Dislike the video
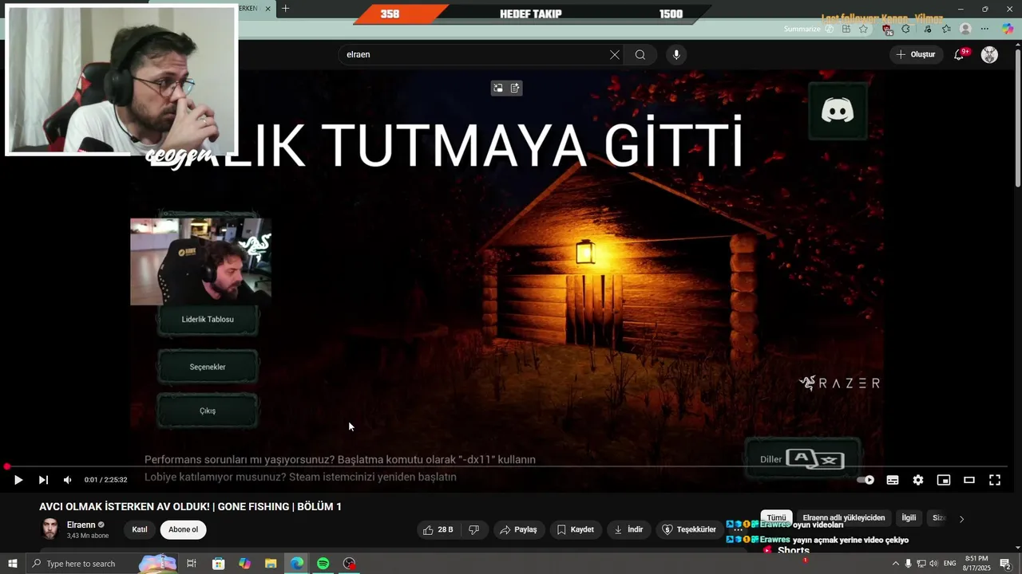Screen dimensions: 1022x574 pyautogui.click(x=473, y=529)
